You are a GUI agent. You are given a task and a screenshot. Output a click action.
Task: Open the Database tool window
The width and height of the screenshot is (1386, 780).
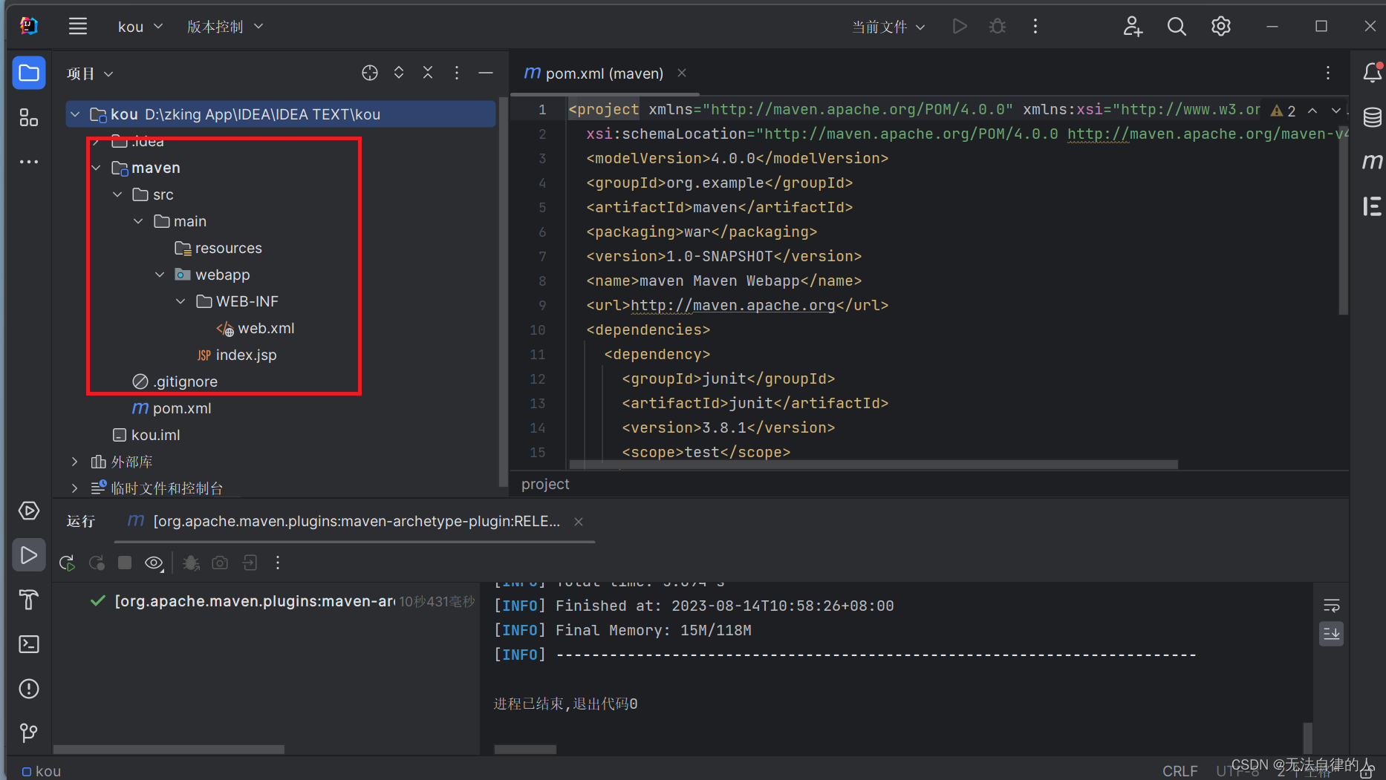click(x=1373, y=117)
